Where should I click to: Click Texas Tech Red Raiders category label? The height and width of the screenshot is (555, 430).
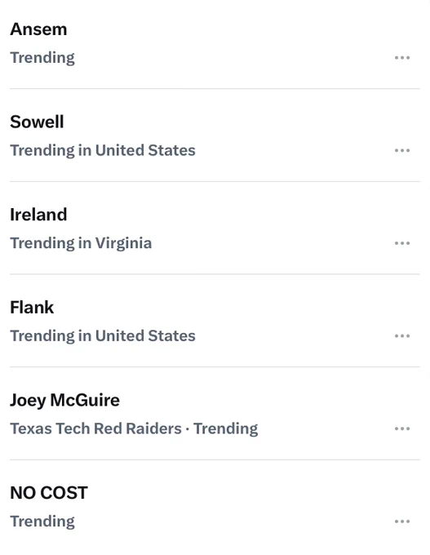pyautogui.click(x=95, y=428)
